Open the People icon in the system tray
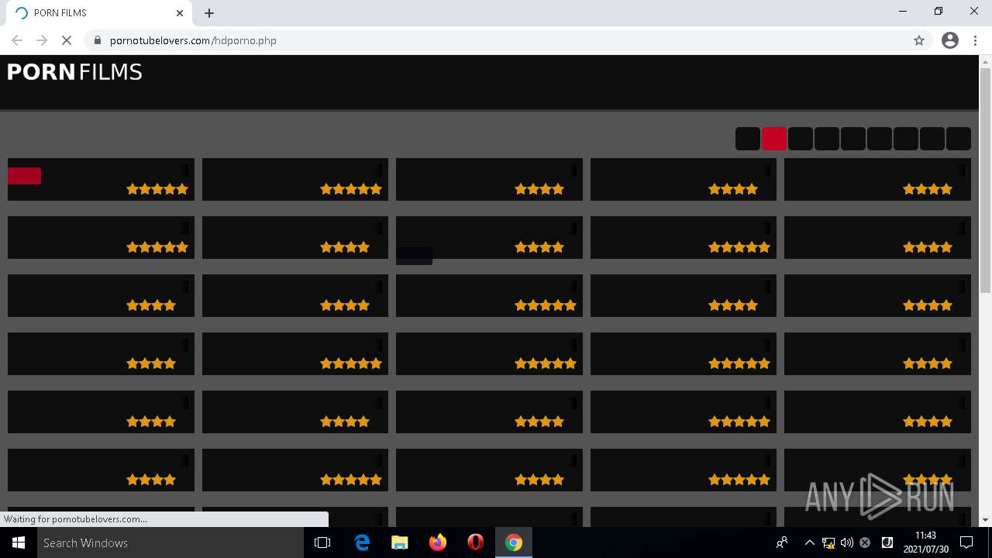The width and height of the screenshot is (992, 558). click(782, 542)
